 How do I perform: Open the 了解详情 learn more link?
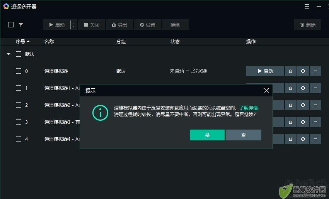click(249, 108)
